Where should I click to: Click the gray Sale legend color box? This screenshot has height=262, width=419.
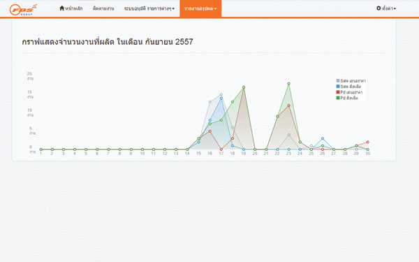click(x=338, y=80)
